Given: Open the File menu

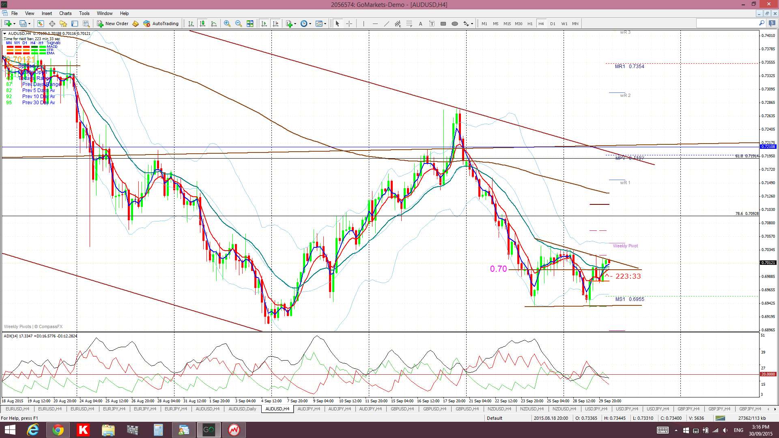Looking at the screenshot, I should (x=14, y=13).
